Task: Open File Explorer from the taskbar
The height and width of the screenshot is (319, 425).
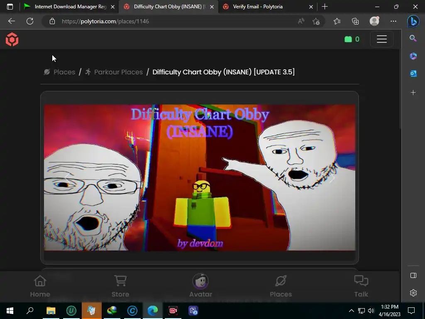Action: (51, 311)
